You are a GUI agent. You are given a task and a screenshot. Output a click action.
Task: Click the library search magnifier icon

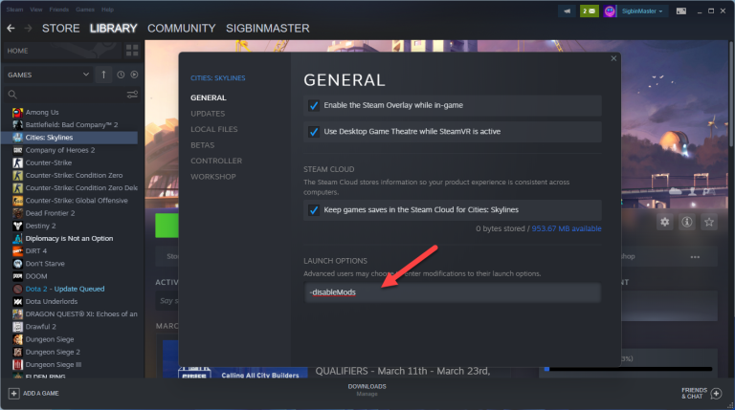pyautogui.click(x=12, y=95)
